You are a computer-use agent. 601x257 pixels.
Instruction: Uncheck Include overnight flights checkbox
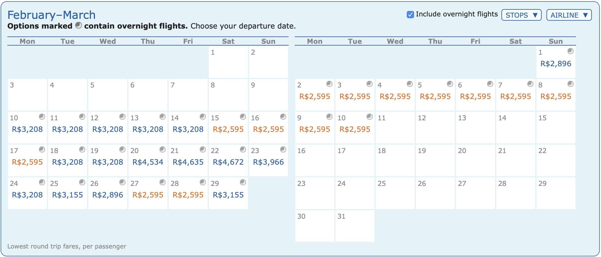coord(410,15)
